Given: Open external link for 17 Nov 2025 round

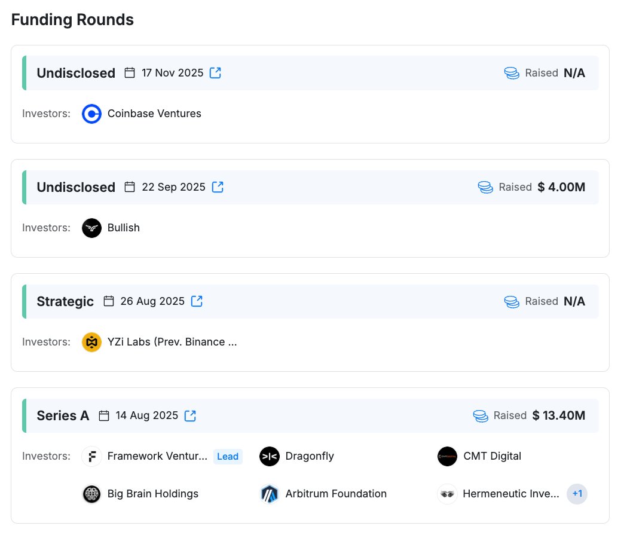Looking at the screenshot, I should (x=215, y=73).
